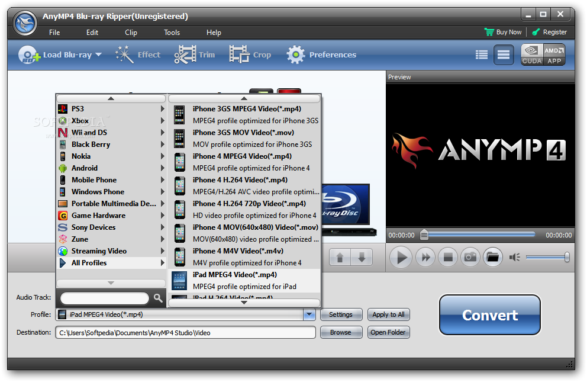Switch to simple list view
Image resolution: width=587 pixels, height=382 pixels.
pyautogui.click(x=504, y=54)
